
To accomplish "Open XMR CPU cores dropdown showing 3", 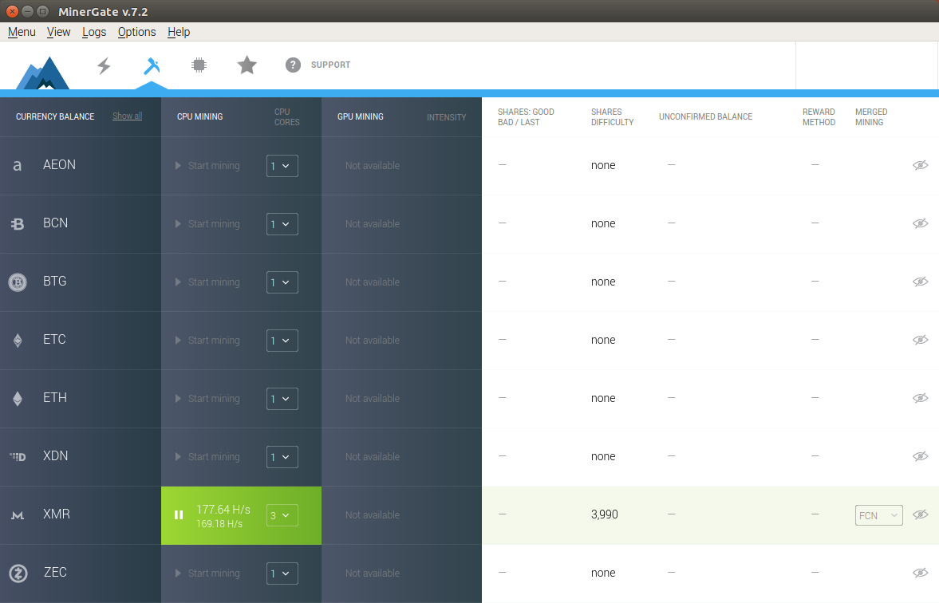I will click(282, 515).
